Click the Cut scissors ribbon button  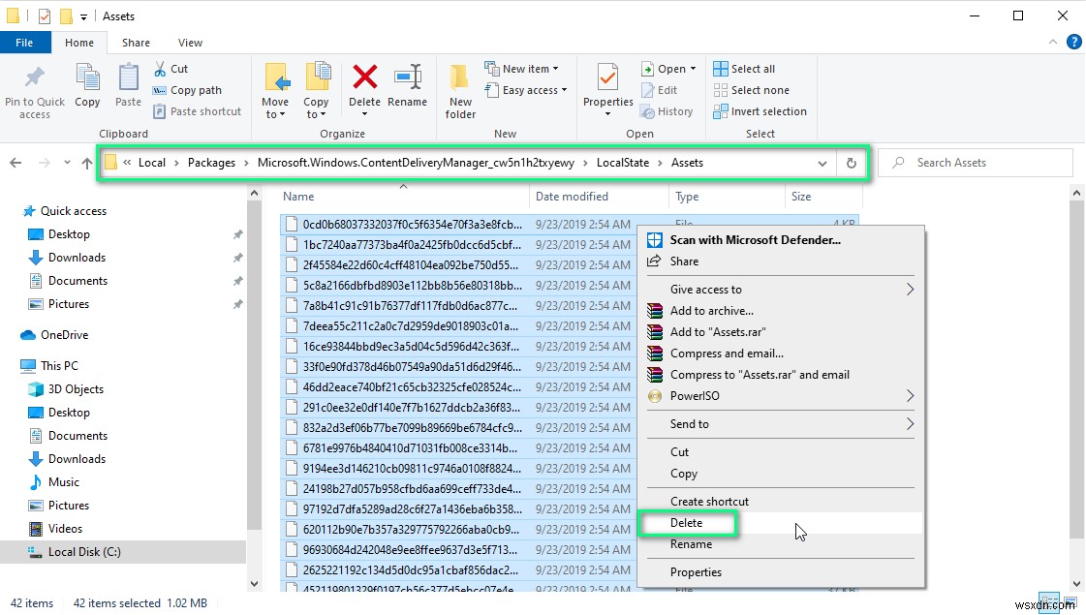[171, 69]
